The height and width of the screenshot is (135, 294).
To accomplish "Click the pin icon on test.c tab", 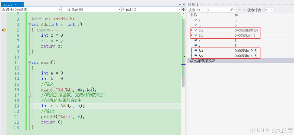I will pos(16,4).
